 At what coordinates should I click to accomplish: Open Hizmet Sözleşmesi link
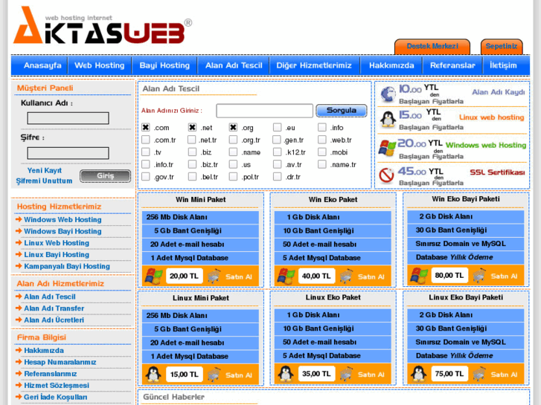(x=57, y=386)
